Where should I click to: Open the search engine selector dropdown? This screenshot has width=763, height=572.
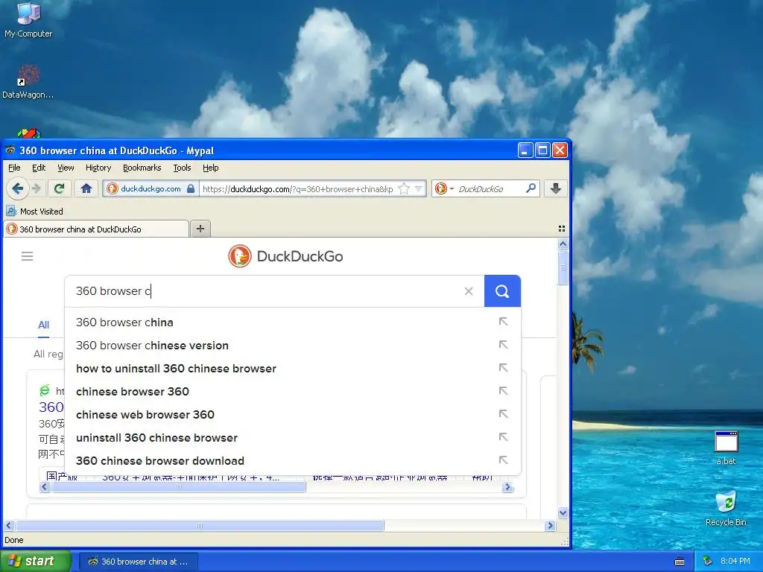click(444, 188)
